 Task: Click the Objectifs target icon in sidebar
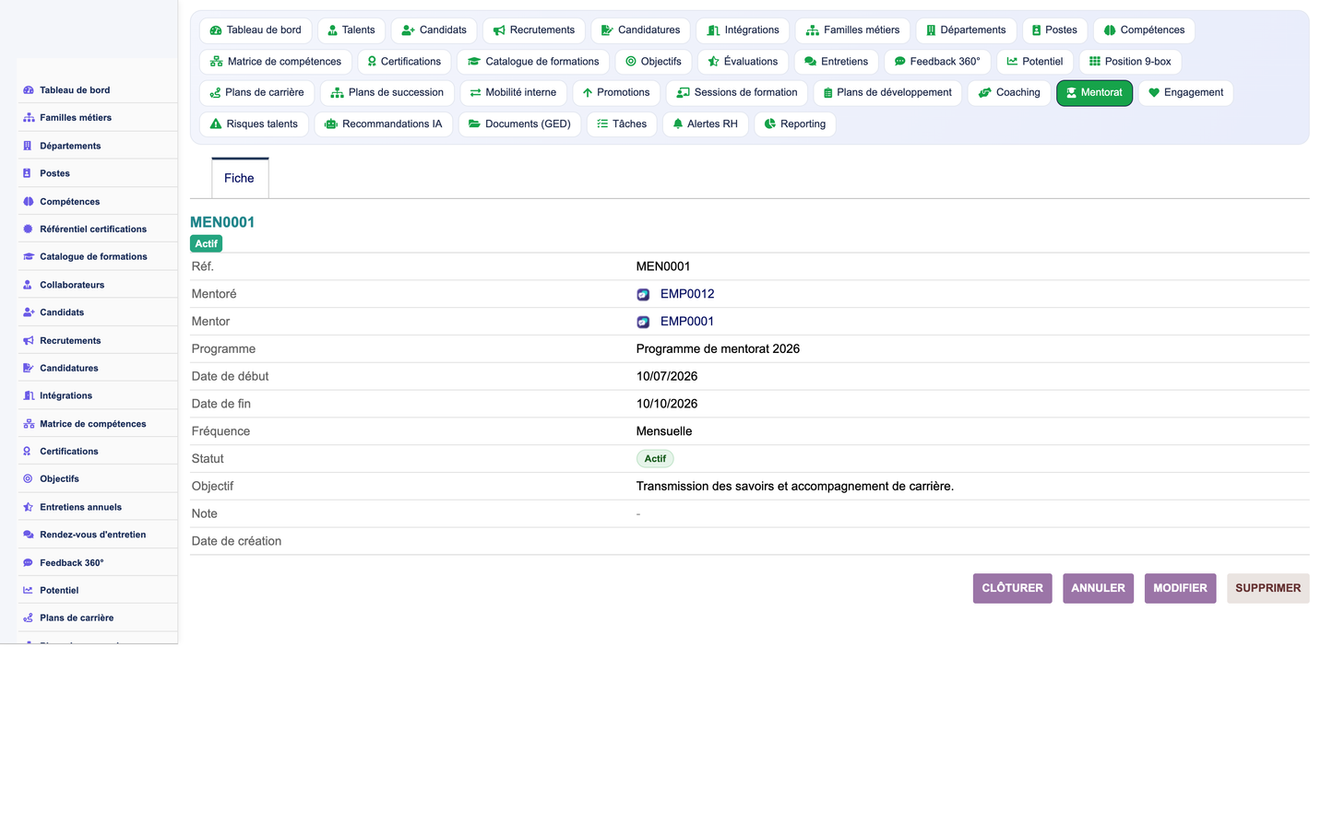coord(29,479)
